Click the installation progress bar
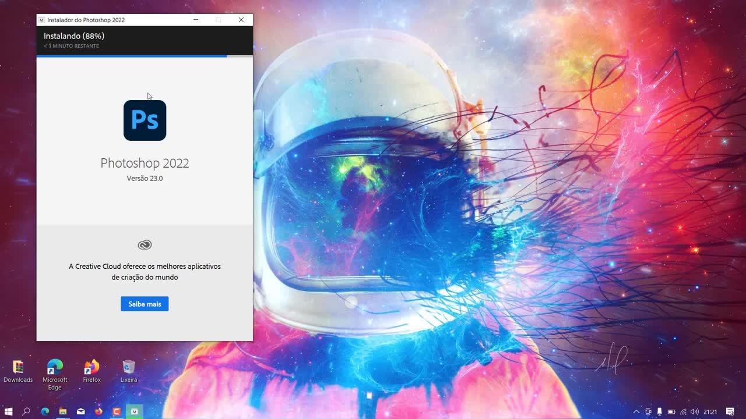Image resolution: width=746 pixels, height=419 pixels. click(x=145, y=56)
